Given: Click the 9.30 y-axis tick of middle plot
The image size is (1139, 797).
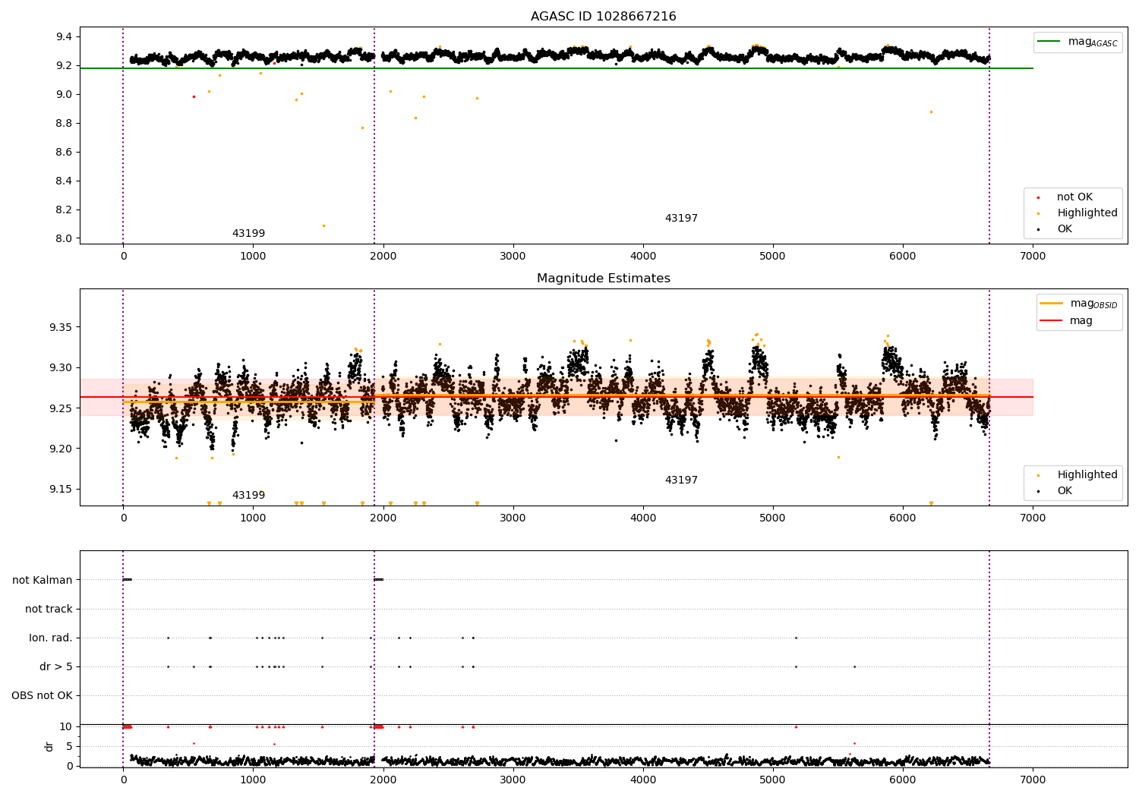Looking at the screenshot, I should [61, 368].
